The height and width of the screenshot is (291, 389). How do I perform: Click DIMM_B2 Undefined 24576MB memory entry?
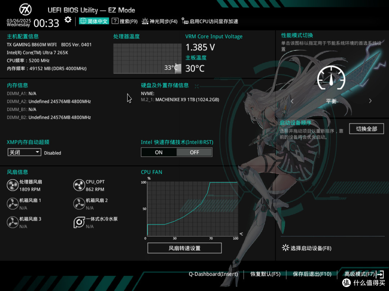click(x=49, y=117)
